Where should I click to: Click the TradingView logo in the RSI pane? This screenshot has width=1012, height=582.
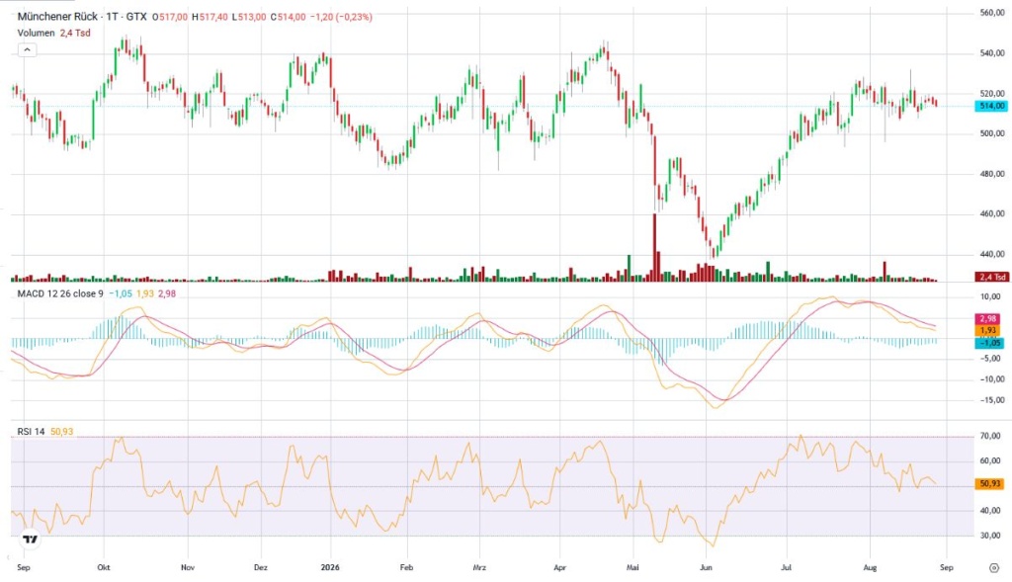(30, 539)
